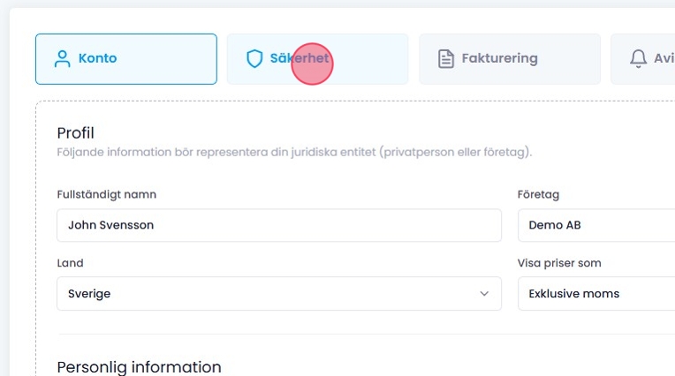Click the Visa priser som label
The image size is (675, 376).
click(x=565, y=263)
